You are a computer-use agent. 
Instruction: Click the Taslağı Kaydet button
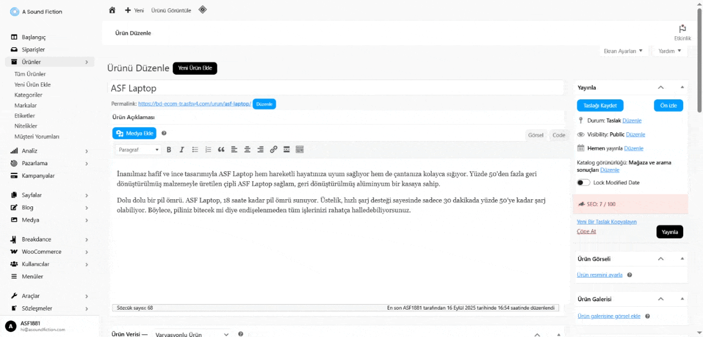pyautogui.click(x=600, y=105)
